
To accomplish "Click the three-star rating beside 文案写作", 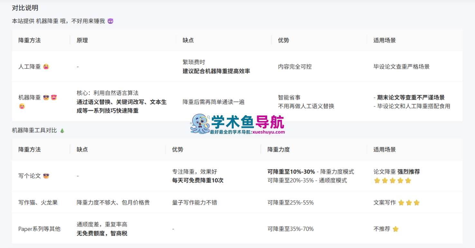I will [409, 203].
